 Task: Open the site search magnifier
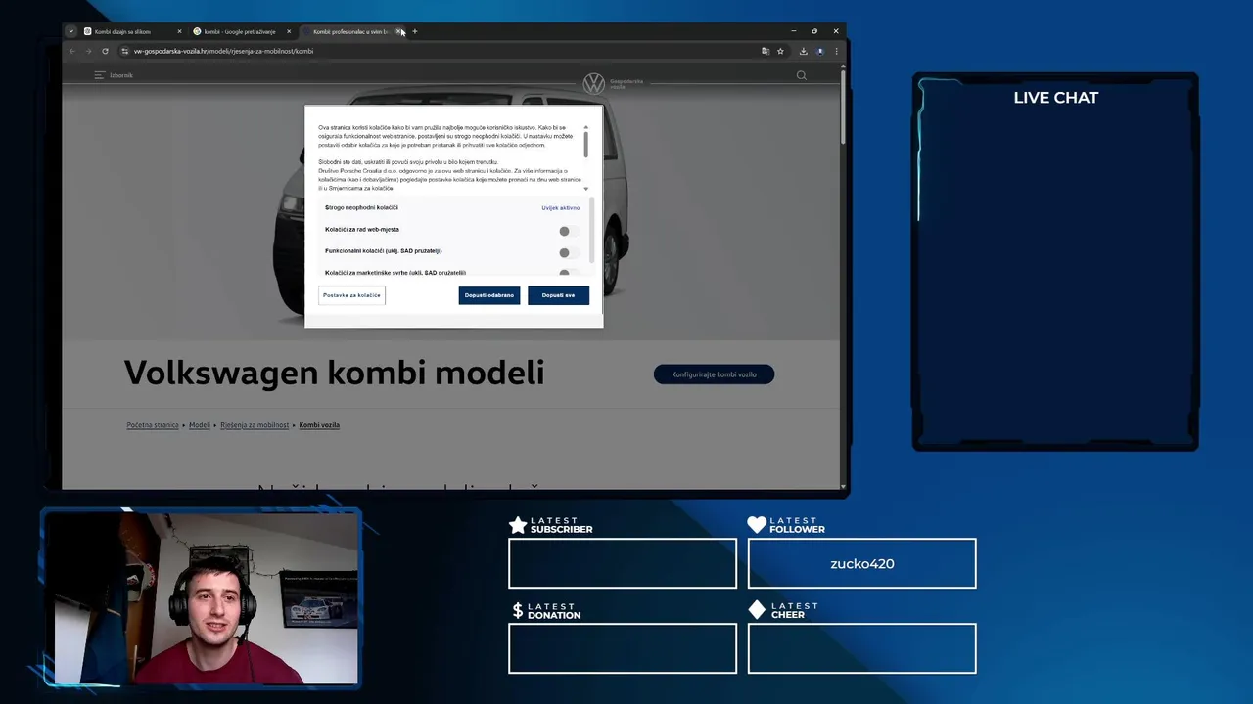pyautogui.click(x=802, y=75)
